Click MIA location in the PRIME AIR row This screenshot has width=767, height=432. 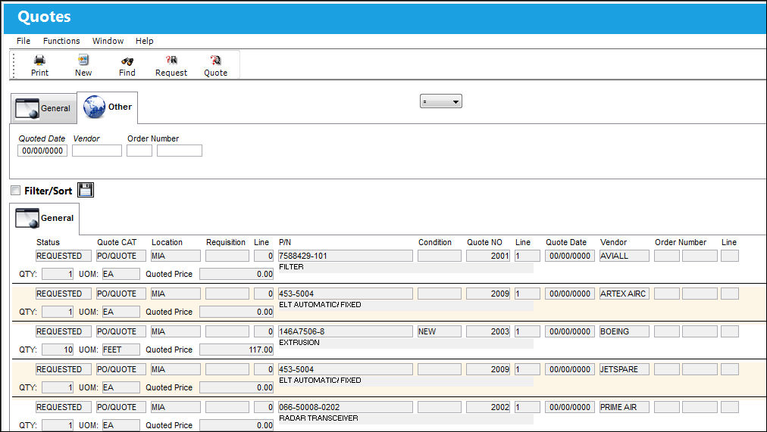pyautogui.click(x=176, y=407)
